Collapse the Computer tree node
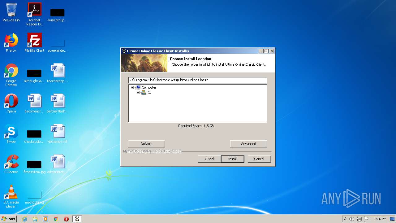The image size is (396, 223). [x=132, y=88]
